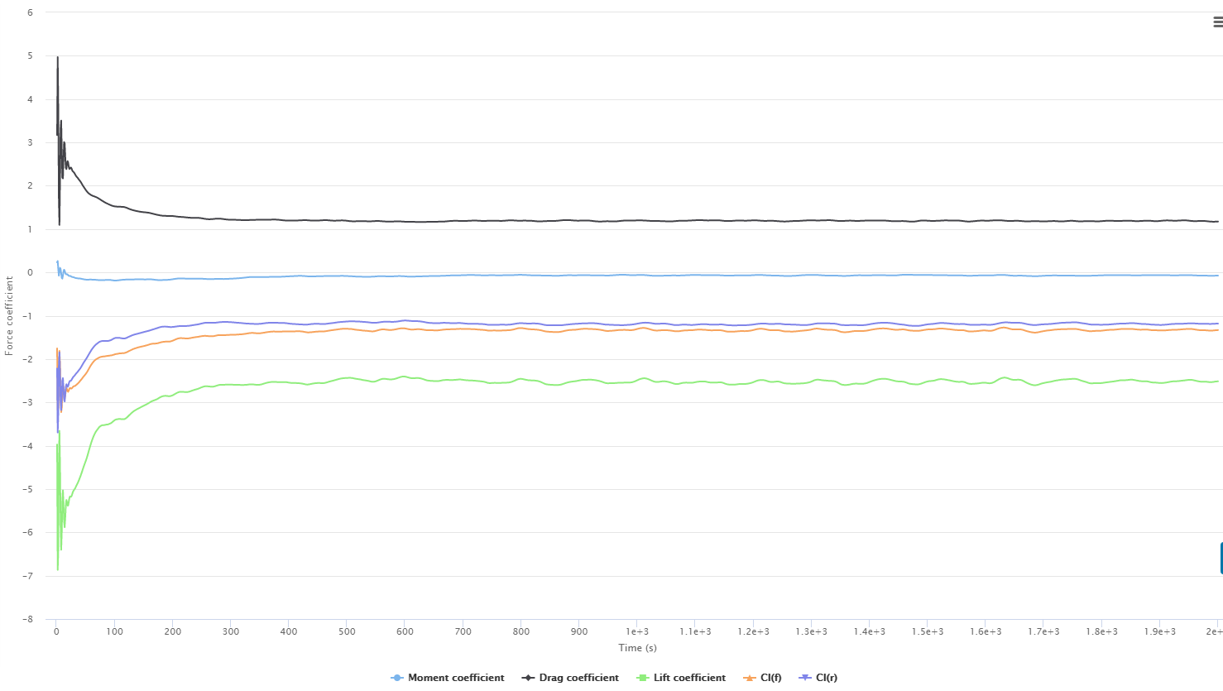The image size is (1223, 691).
Task: Hide the Cl(f) series via legend text
Action: point(770,678)
